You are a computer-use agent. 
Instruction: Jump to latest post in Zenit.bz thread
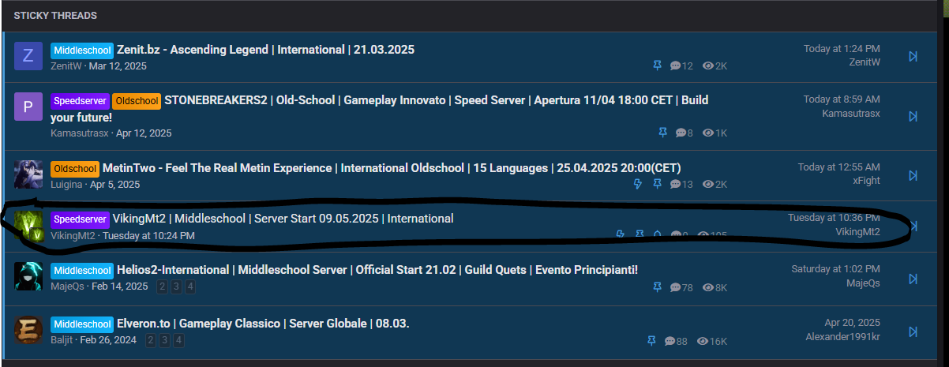pyautogui.click(x=913, y=56)
